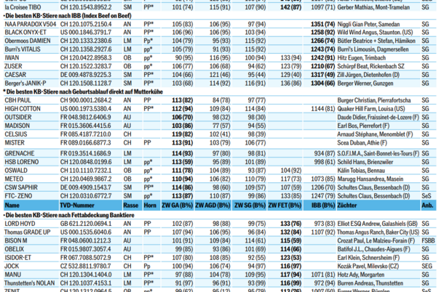Click the ZW SG (B%) column header
Screen dimensions: 441x292
coord(250,206)
